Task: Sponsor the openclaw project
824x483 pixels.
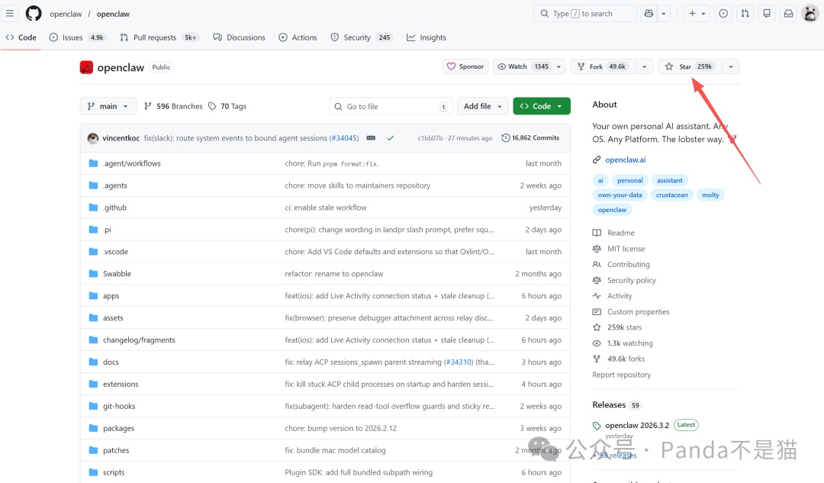Action: coord(465,66)
